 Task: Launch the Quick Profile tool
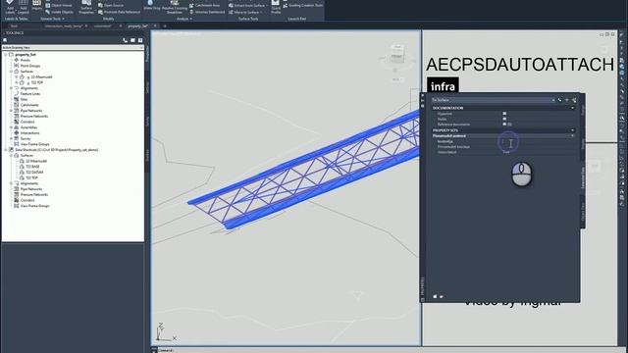[276, 7]
